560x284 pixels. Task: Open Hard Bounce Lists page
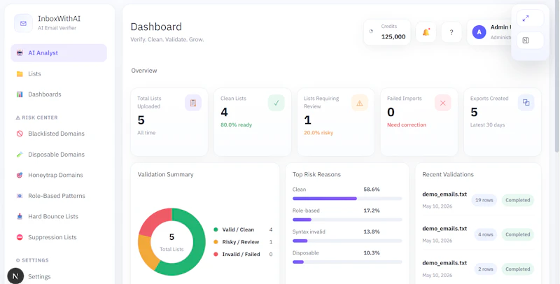[x=59, y=216]
